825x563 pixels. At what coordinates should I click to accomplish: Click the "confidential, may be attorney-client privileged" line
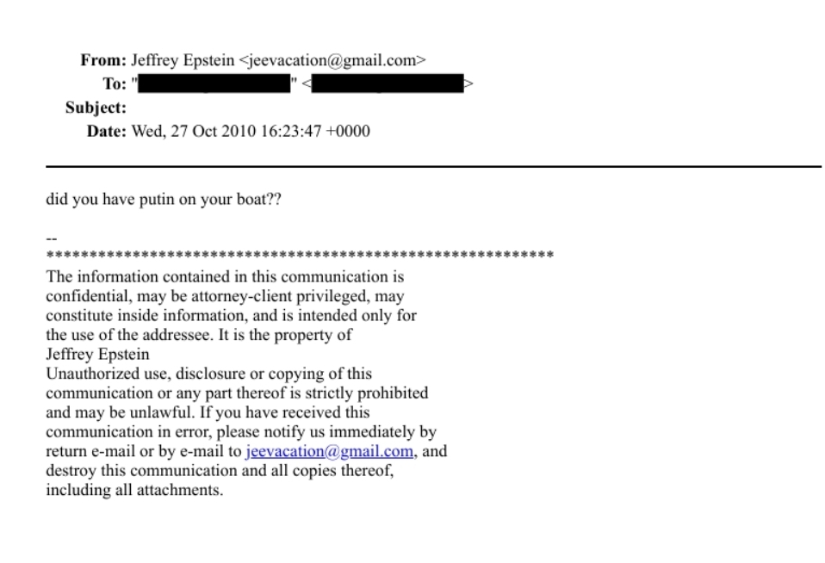tap(225, 296)
